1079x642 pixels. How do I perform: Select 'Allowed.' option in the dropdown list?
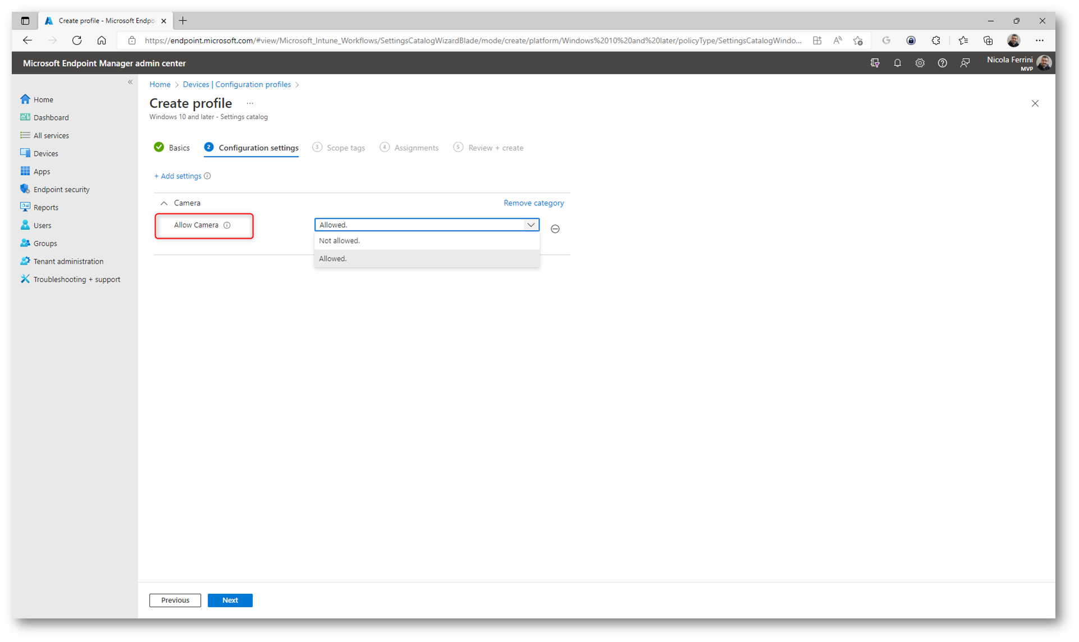click(x=427, y=259)
